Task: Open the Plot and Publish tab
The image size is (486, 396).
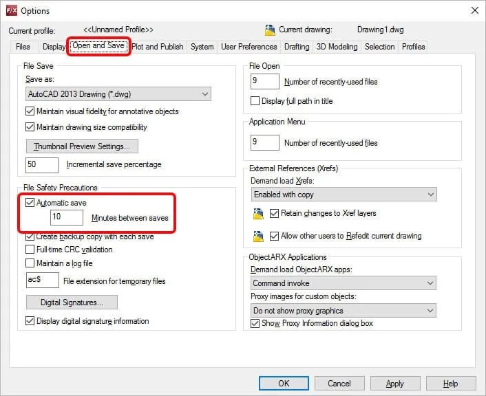Action: [x=158, y=47]
